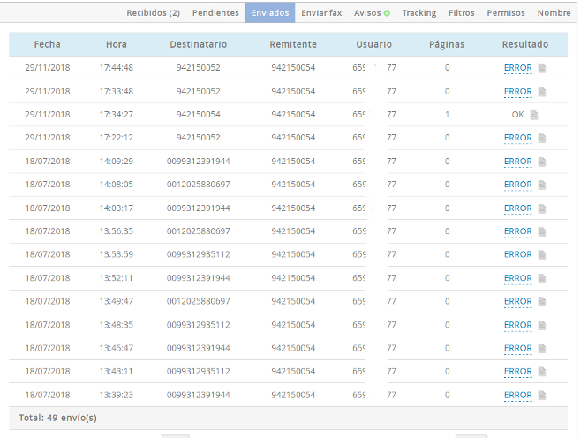Click ERROR link in the 14:08:05 row
Screen dimensions: 588x438
pos(517,185)
